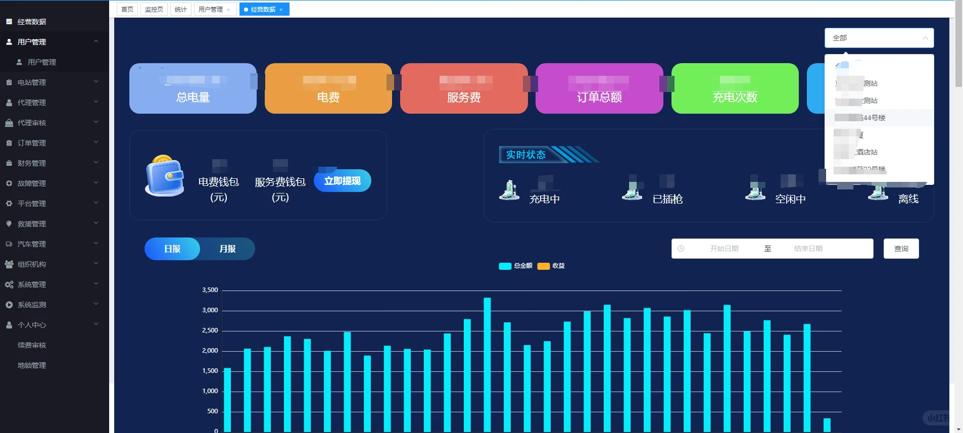The image size is (963, 433).
Task: Click the bulb icon beside 救援管理
Action: (9, 224)
